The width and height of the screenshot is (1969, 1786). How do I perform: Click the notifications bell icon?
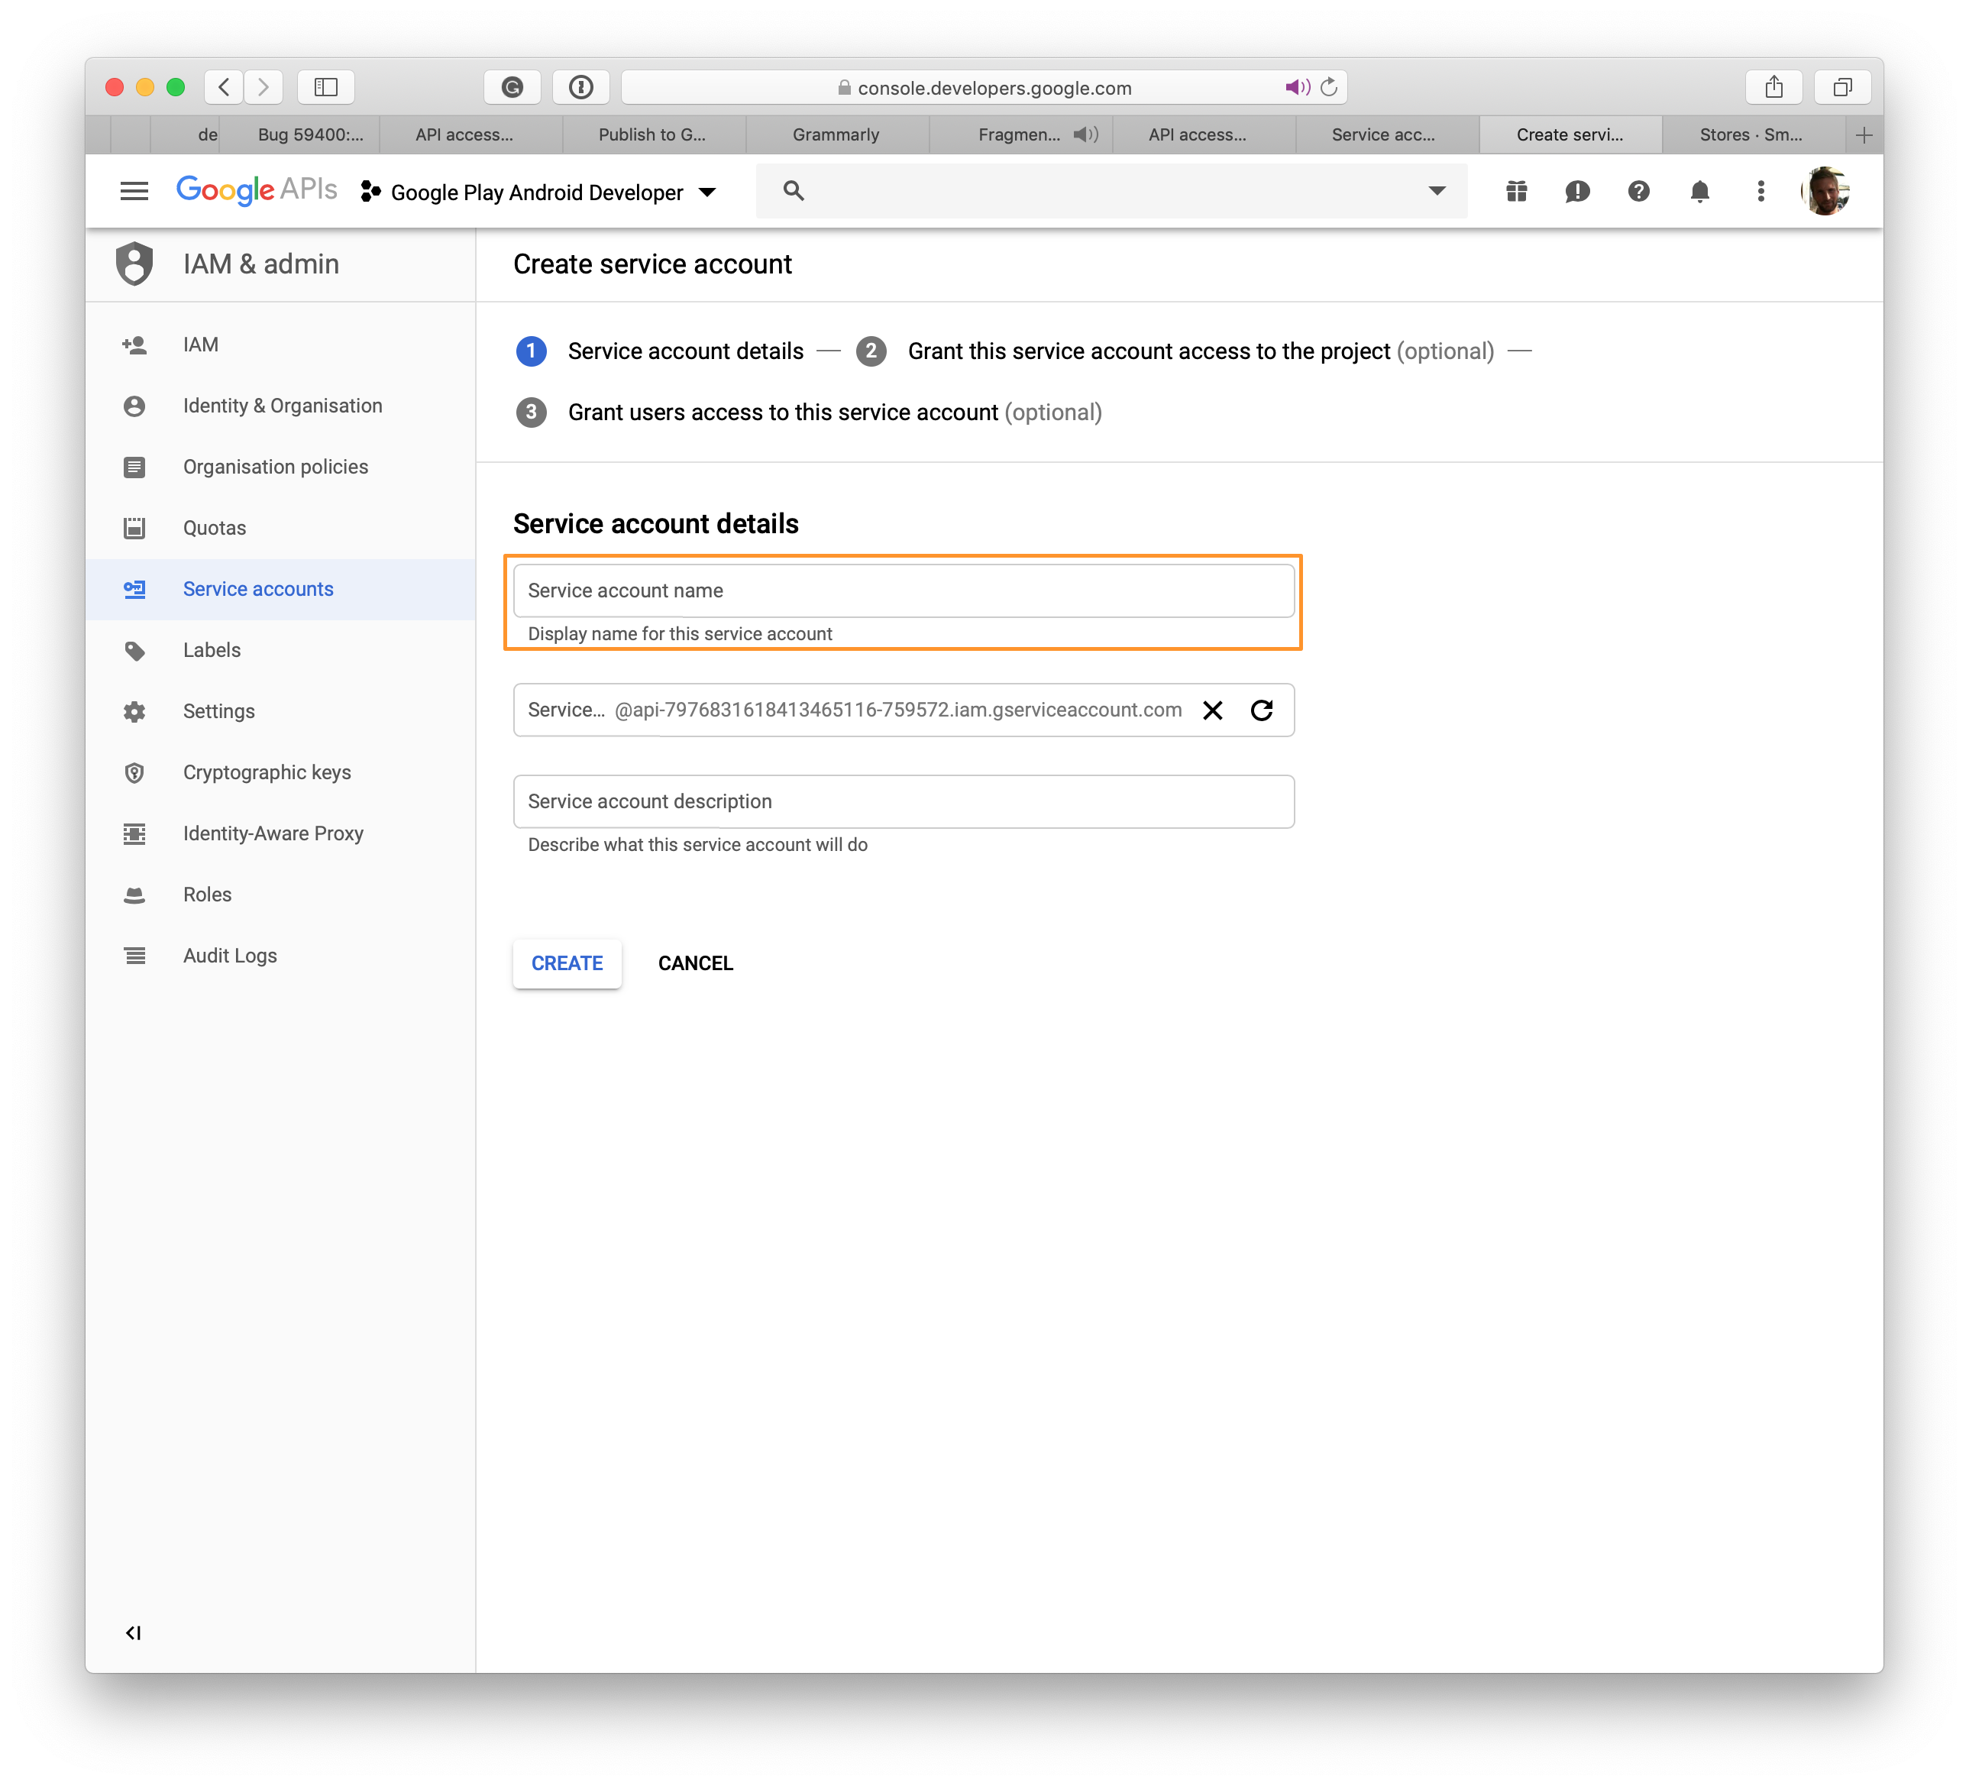point(1698,193)
